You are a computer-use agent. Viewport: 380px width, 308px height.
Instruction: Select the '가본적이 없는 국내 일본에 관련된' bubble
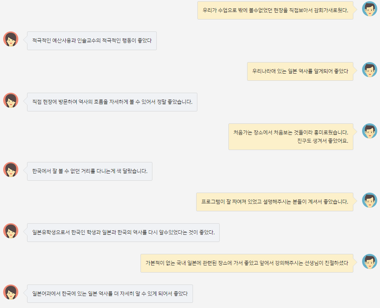[247, 263]
